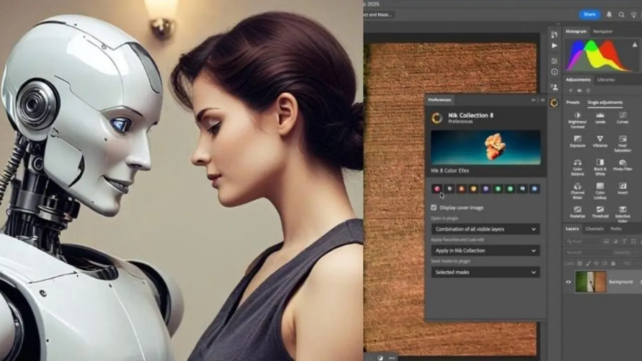
Task: Open the Nik Collection panel icon in dock
Action: (554, 103)
